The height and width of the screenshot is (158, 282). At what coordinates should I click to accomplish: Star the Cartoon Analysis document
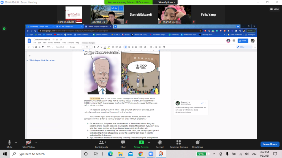click(x=53, y=39)
